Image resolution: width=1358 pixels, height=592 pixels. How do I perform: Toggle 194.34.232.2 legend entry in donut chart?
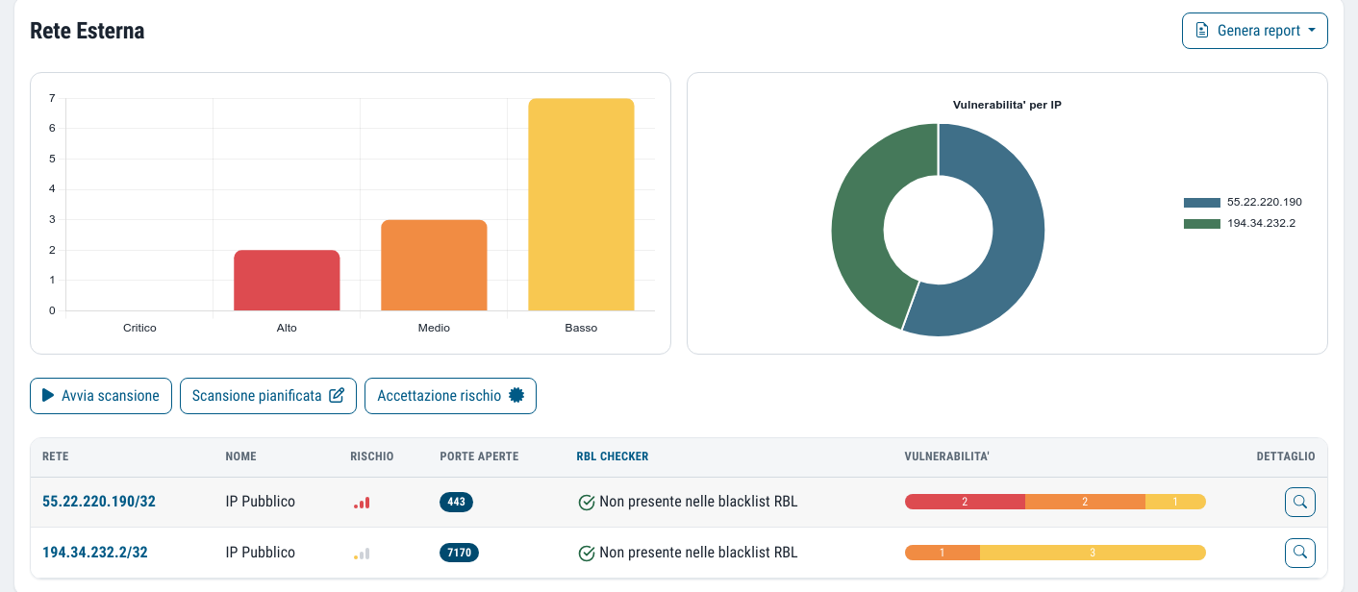pos(1240,224)
